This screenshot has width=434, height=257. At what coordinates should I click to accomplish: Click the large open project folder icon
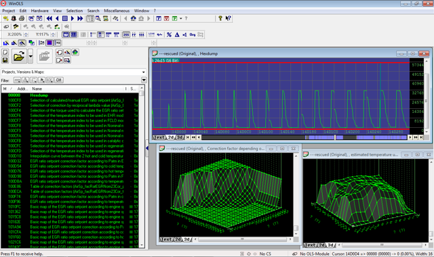19,57
